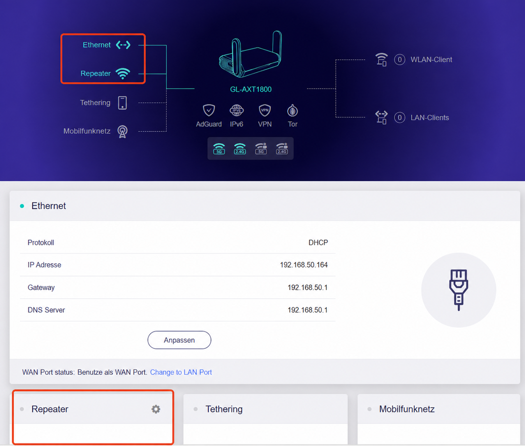Click the Gateway value 192.168.50.1
Viewport: 525px width, 446px height.
click(x=307, y=287)
